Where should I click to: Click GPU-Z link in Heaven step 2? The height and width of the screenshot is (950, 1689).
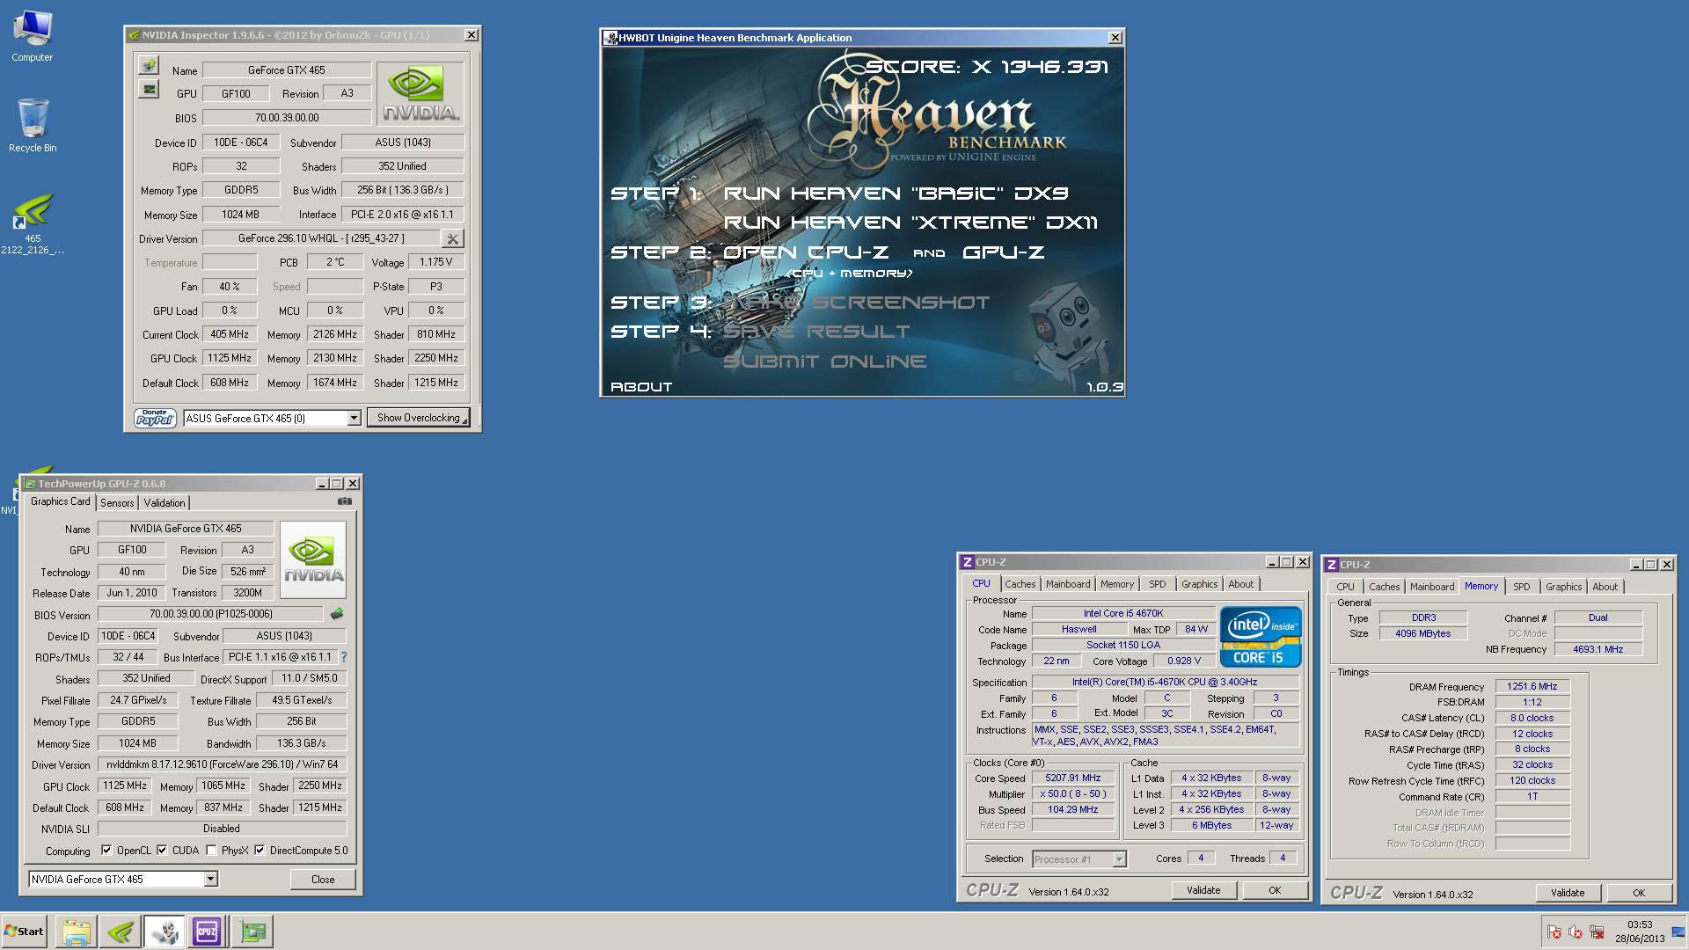pyautogui.click(x=1004, y=252)
